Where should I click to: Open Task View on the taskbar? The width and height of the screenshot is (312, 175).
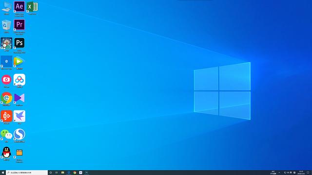pos(57,173)
